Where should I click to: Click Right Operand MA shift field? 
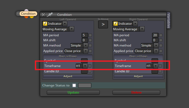[155, 40]
